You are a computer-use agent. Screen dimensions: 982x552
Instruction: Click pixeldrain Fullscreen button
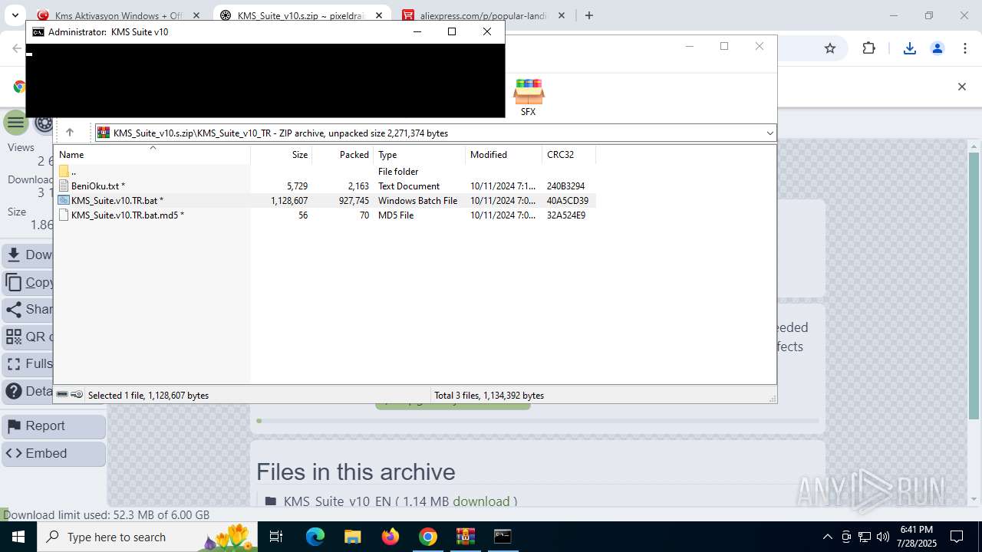click(29, 363)
